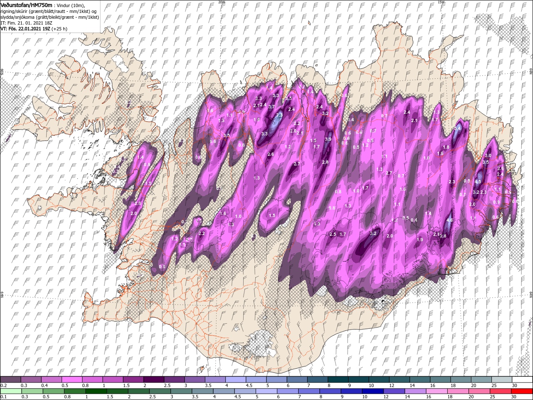533x400 pixels.
Task: Click the 4.6 value in the southeast
Action: [449, 220]
